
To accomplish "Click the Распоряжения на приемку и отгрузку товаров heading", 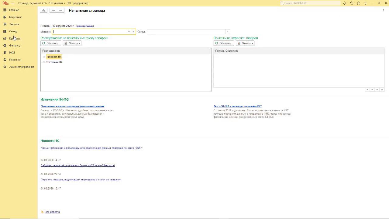I will pos(74,38).
